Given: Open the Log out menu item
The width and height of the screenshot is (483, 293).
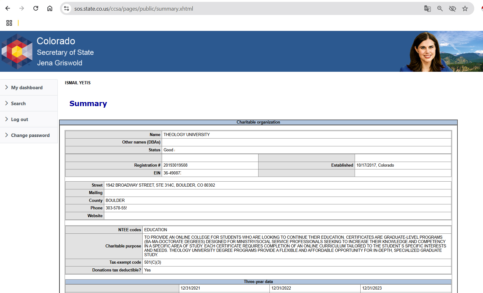Looking at the screenshot, I should coord(19,120).
